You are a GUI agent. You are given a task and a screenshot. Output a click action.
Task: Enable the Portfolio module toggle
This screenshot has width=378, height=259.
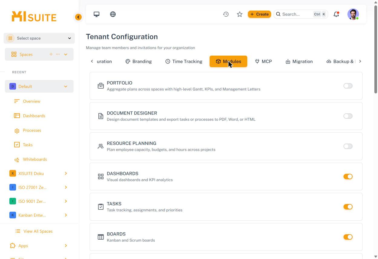click(348, 86)
